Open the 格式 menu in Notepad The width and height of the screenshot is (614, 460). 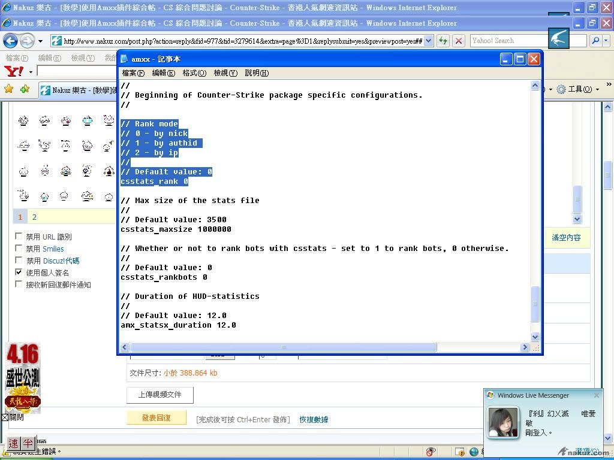coord(194,73)
